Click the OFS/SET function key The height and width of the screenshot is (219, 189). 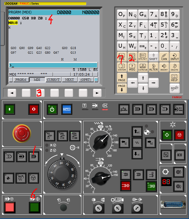tap(143, 57)
